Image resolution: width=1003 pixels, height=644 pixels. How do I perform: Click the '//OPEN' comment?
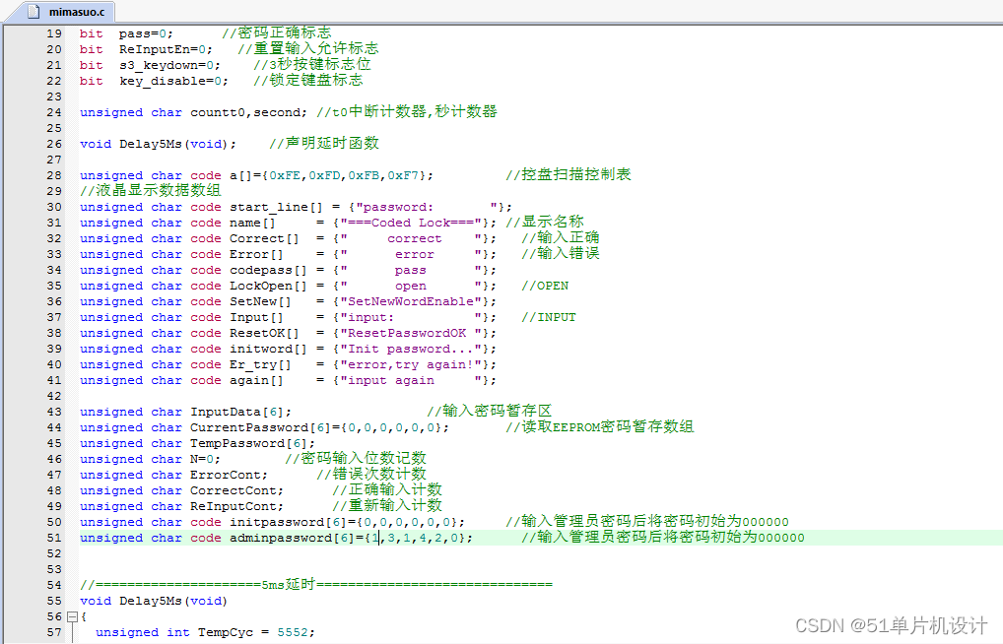545,286
